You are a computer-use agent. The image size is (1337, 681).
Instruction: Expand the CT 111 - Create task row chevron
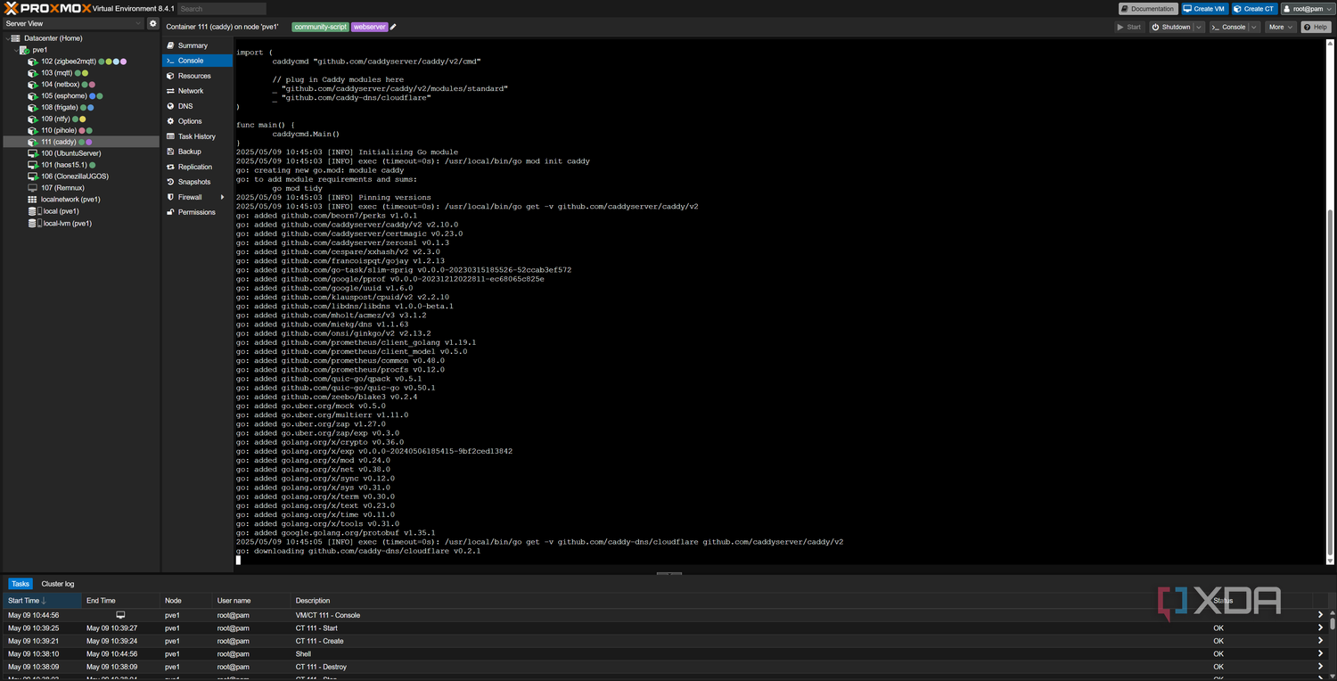pyautogui.click(x=1321, y=641)
